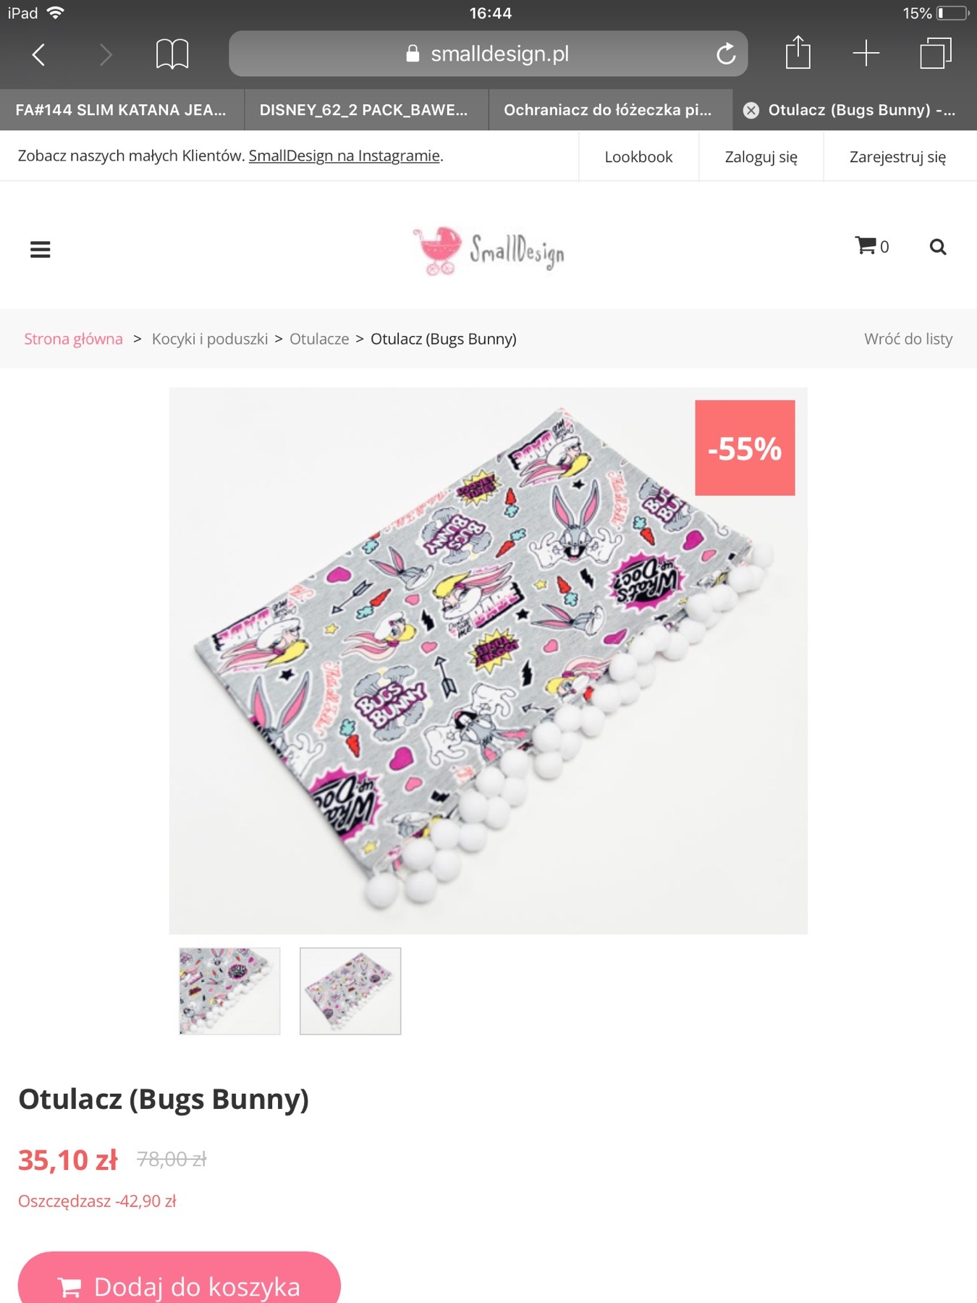The image size is (977, 1303).
Task: Add a new tab with plus icon
Action: [x=866, y=54]
